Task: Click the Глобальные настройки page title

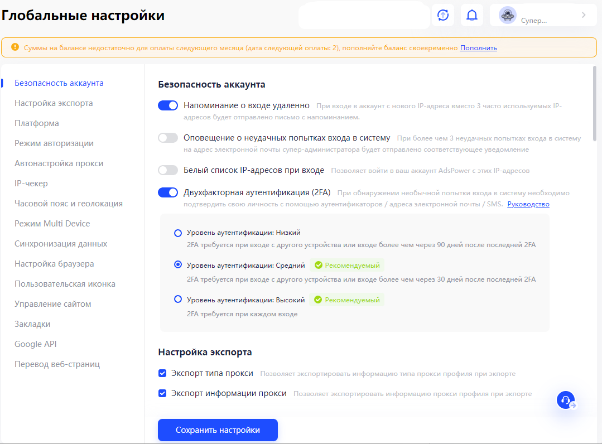Action: pyautogui.click(x=83, y=16)
